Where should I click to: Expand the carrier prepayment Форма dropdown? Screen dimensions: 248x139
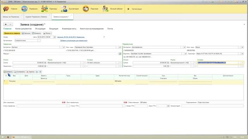(195, 66)
